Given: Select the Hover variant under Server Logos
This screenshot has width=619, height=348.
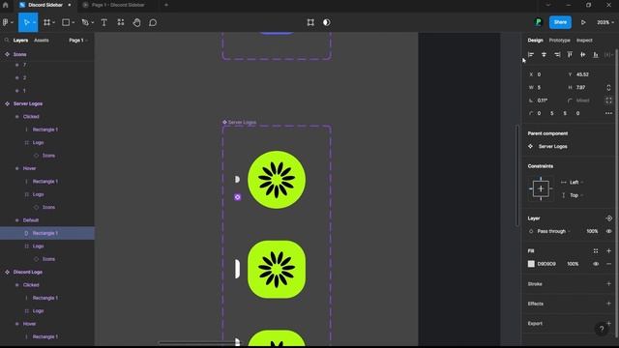Looking at the screenshot, I should 29,168.
